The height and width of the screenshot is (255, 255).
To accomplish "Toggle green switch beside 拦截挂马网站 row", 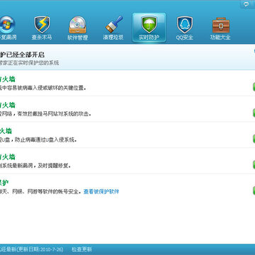I will click(254, 113).
